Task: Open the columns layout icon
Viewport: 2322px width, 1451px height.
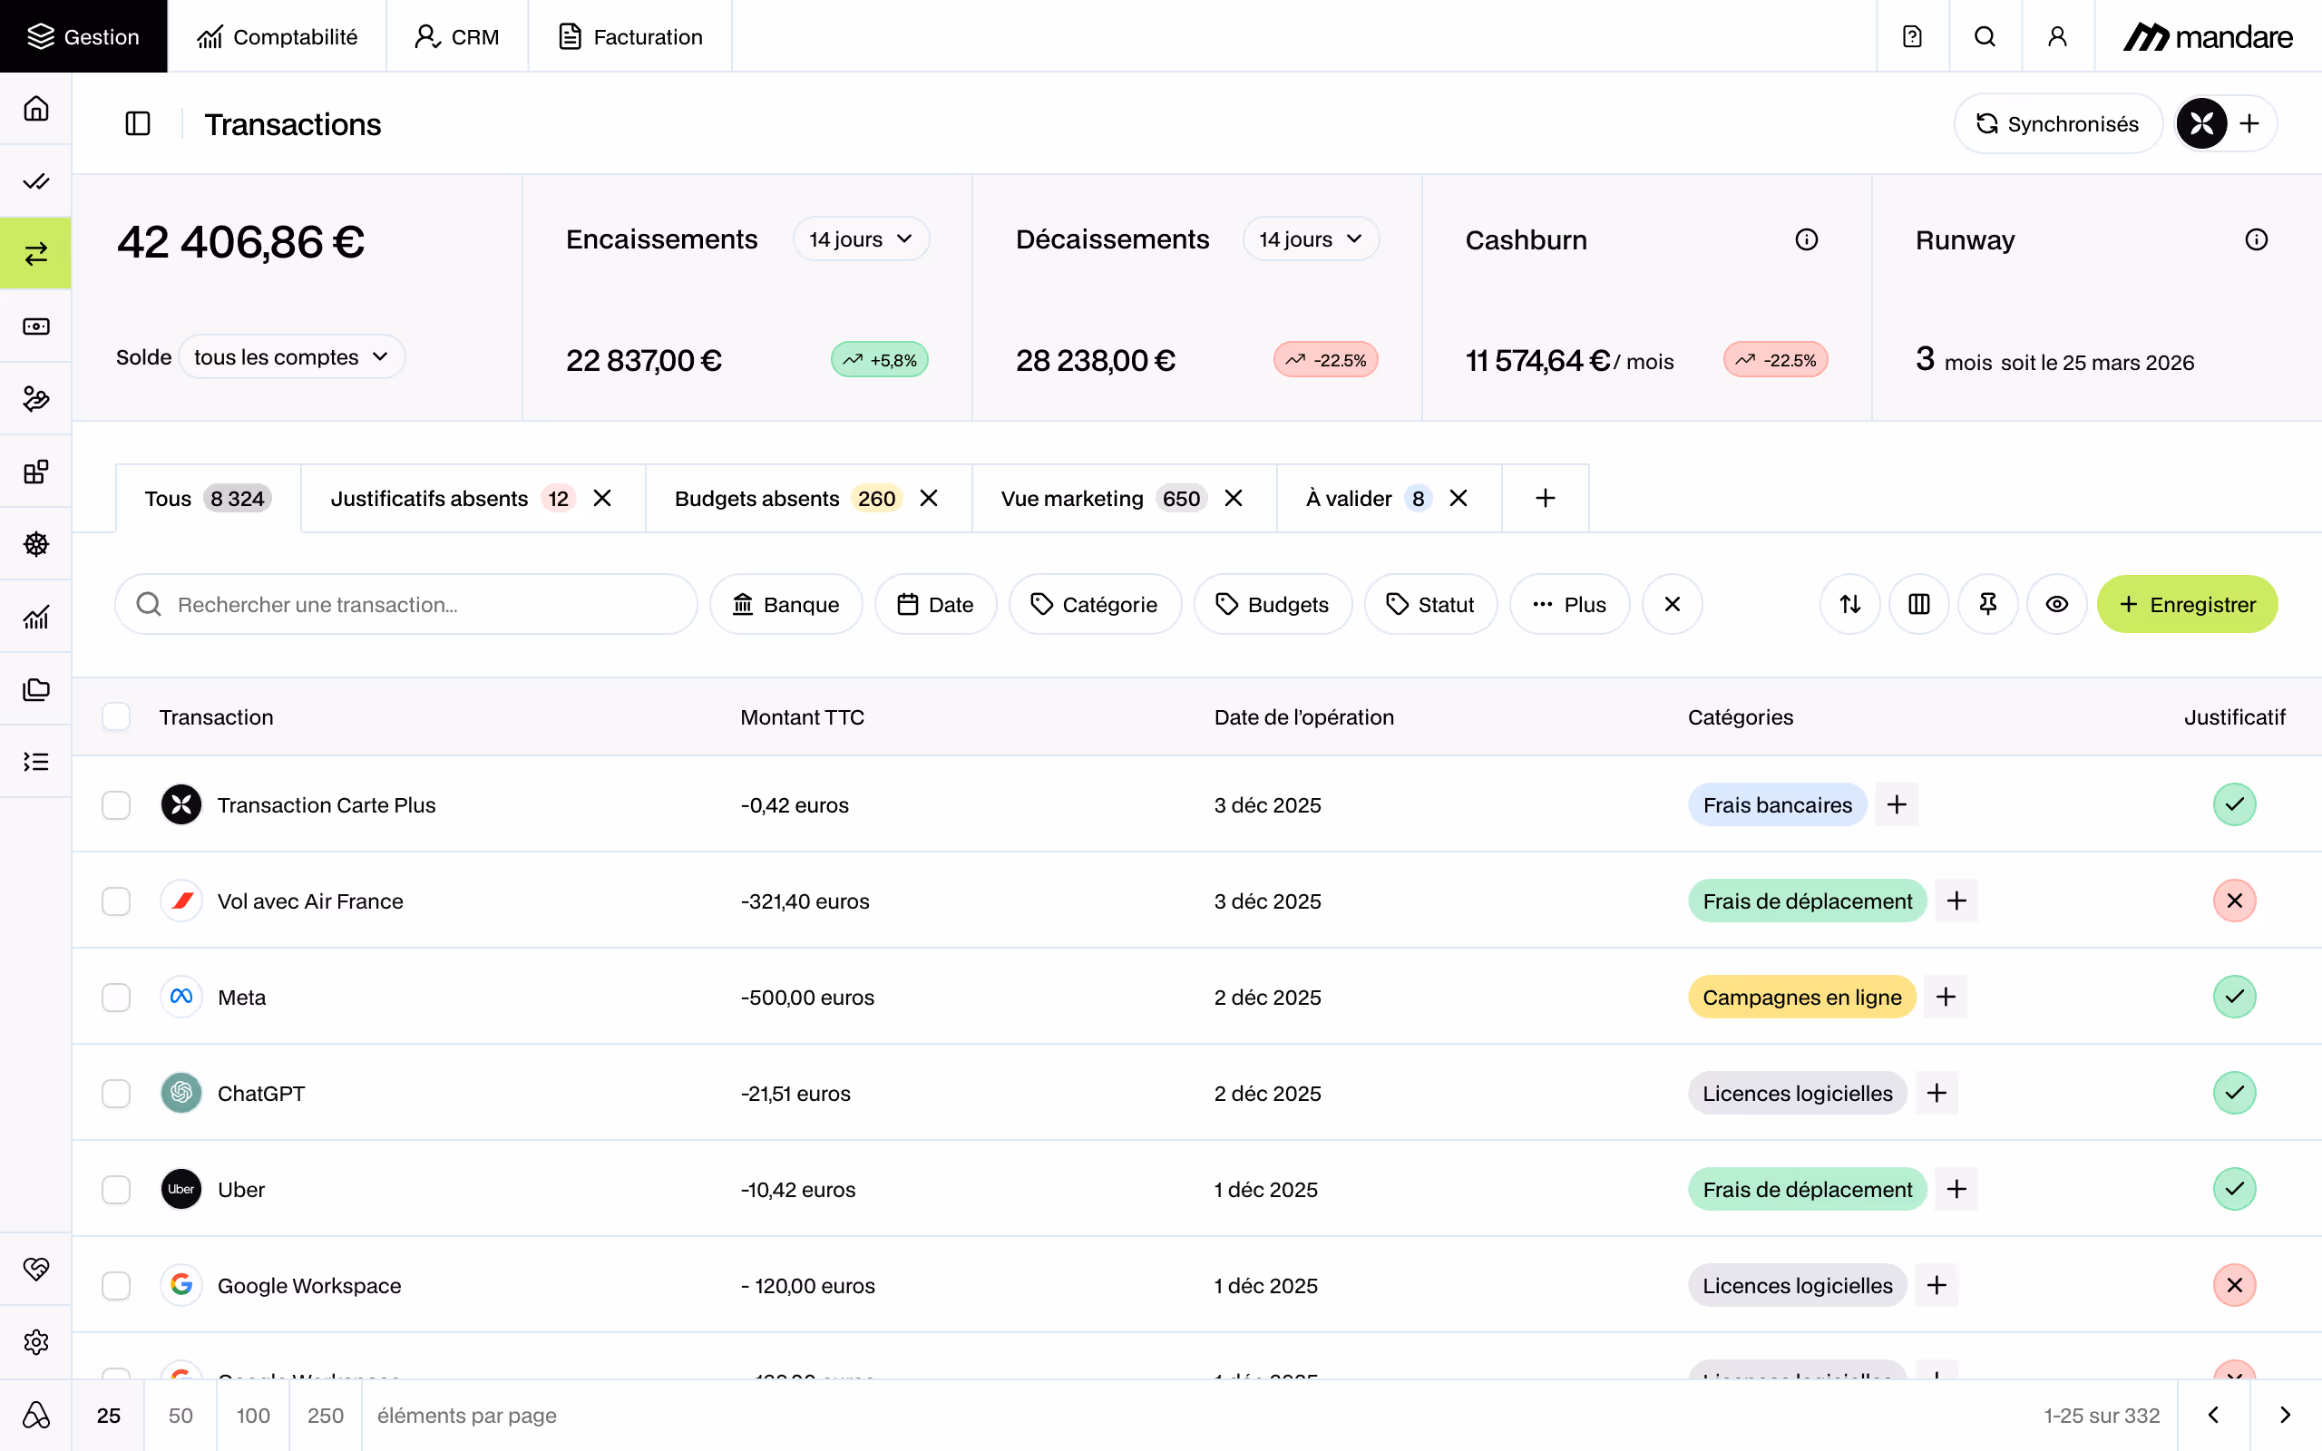Action: click(x=1918, y=604)
